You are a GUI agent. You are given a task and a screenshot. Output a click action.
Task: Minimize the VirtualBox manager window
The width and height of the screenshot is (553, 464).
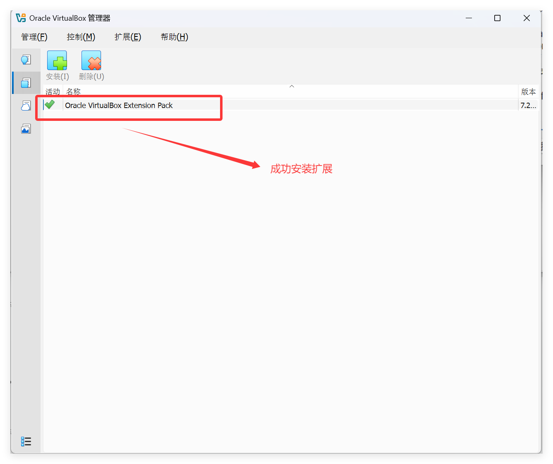click(469, 18)
